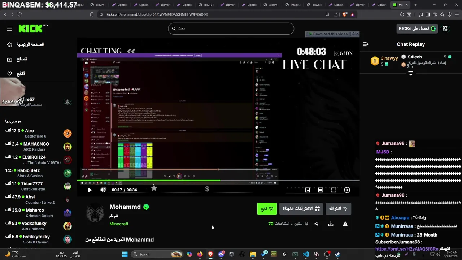The height and width of the screenshot is (260, 462).
Task: Open Atro recommended channel
Action: [38, 133]
